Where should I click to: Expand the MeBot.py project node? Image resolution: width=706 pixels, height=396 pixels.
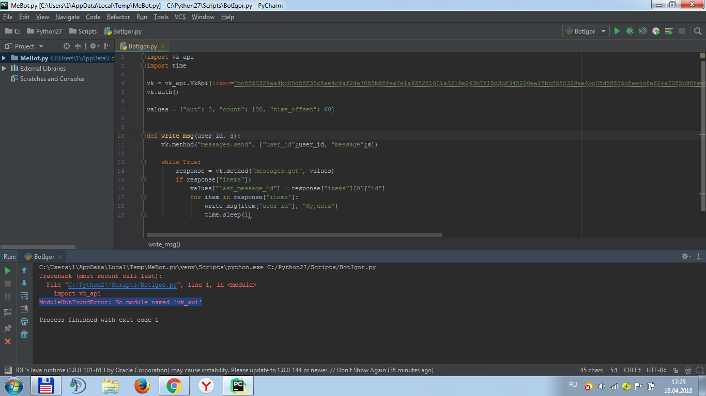[4, 58]
